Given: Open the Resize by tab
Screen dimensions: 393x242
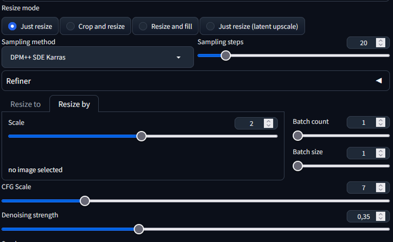Looking at the screenshot, I should (74, 104).
